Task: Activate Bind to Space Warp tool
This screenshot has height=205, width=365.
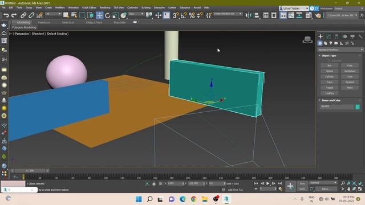Action: (39, 15)
